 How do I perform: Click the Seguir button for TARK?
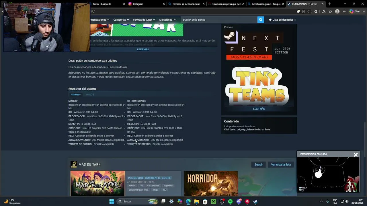pos(258,165)
